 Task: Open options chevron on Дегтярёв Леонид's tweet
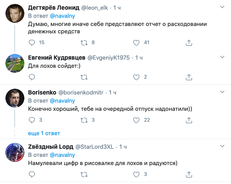click(x=222, y=7)
